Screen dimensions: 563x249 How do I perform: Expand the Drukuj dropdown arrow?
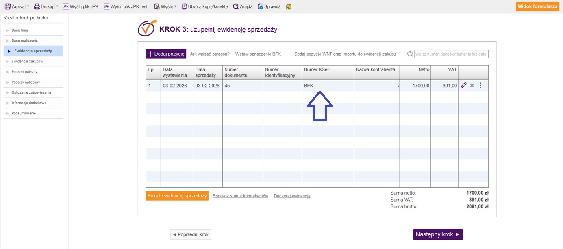(x=57, y=6)
